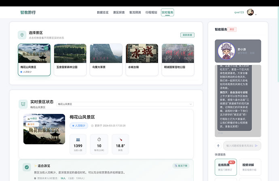This screenshot has height=181, width=279.
Task: Open the 在线购票 quick service
Action: (226, 167)
